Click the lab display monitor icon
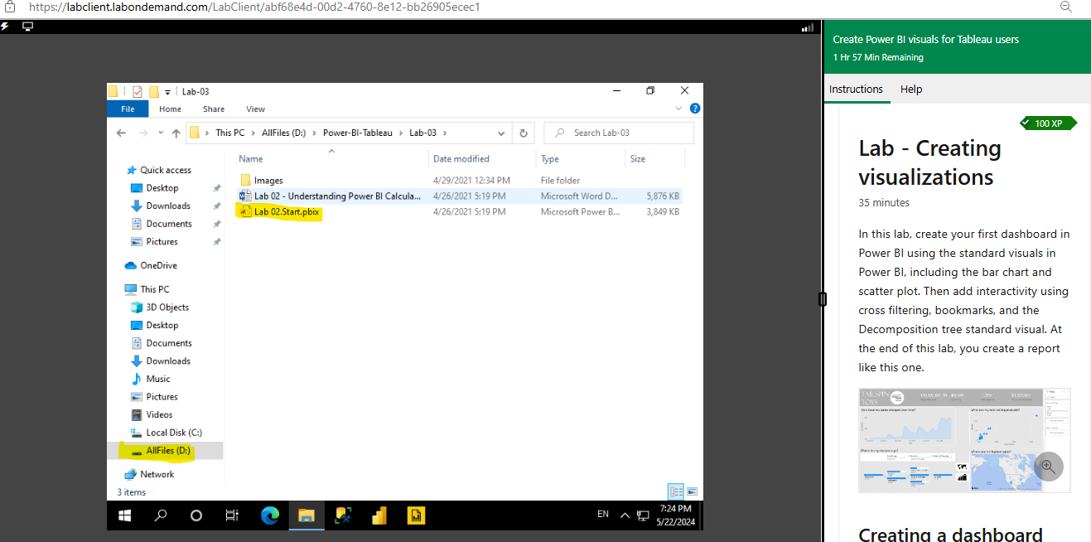 coord(28,27)
